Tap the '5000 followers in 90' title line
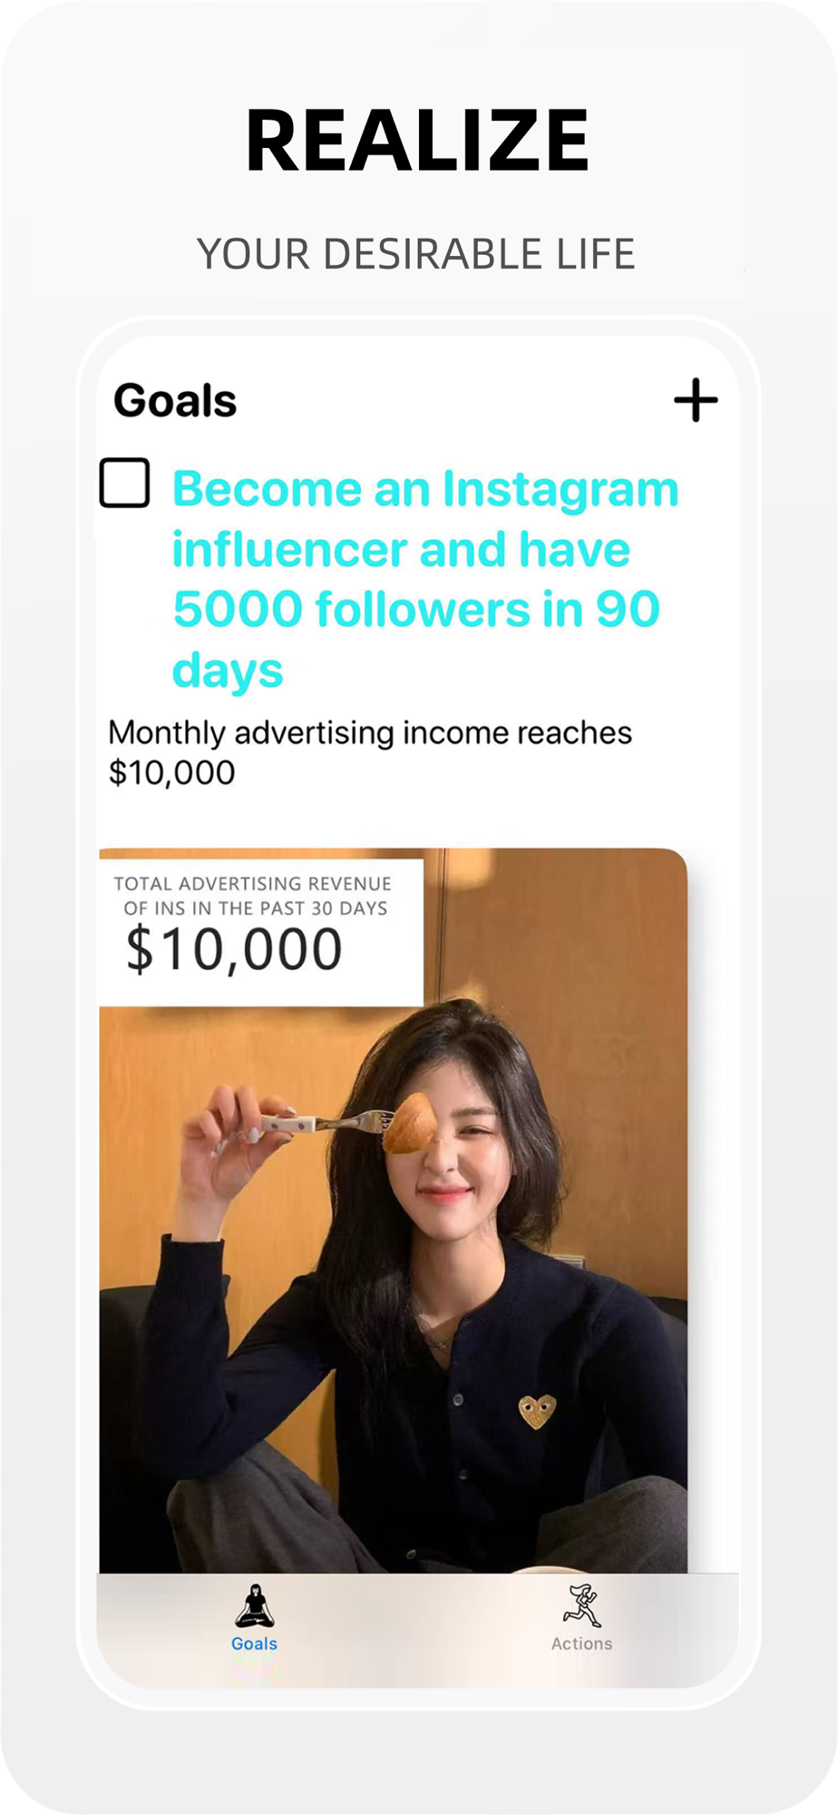This screenshot has height=1815, width=838. tap(416, 609)
